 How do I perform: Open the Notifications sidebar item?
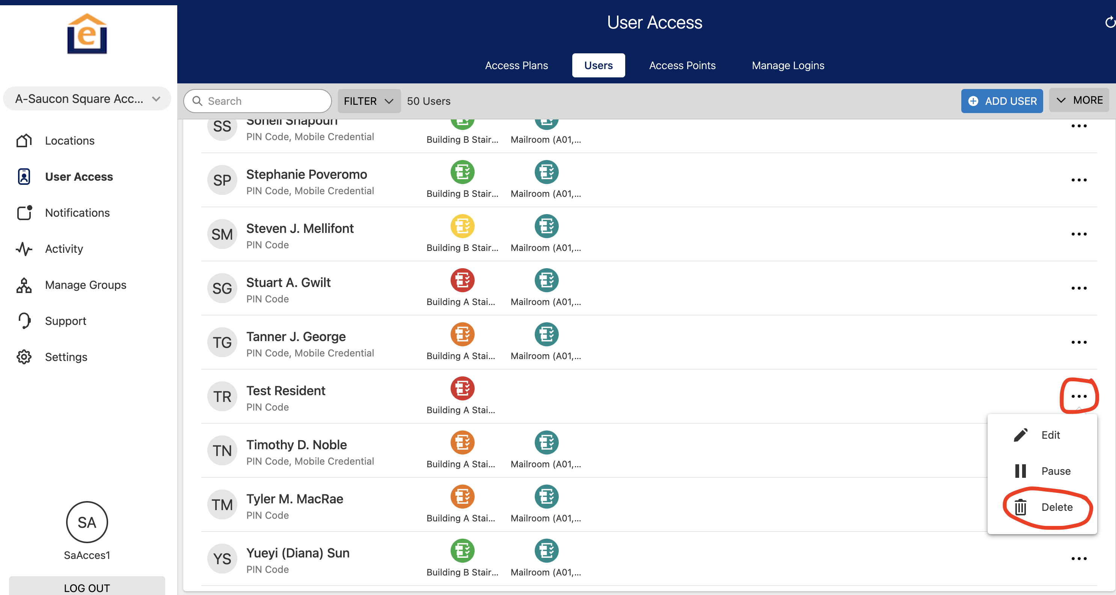click(x=77, y=213)
